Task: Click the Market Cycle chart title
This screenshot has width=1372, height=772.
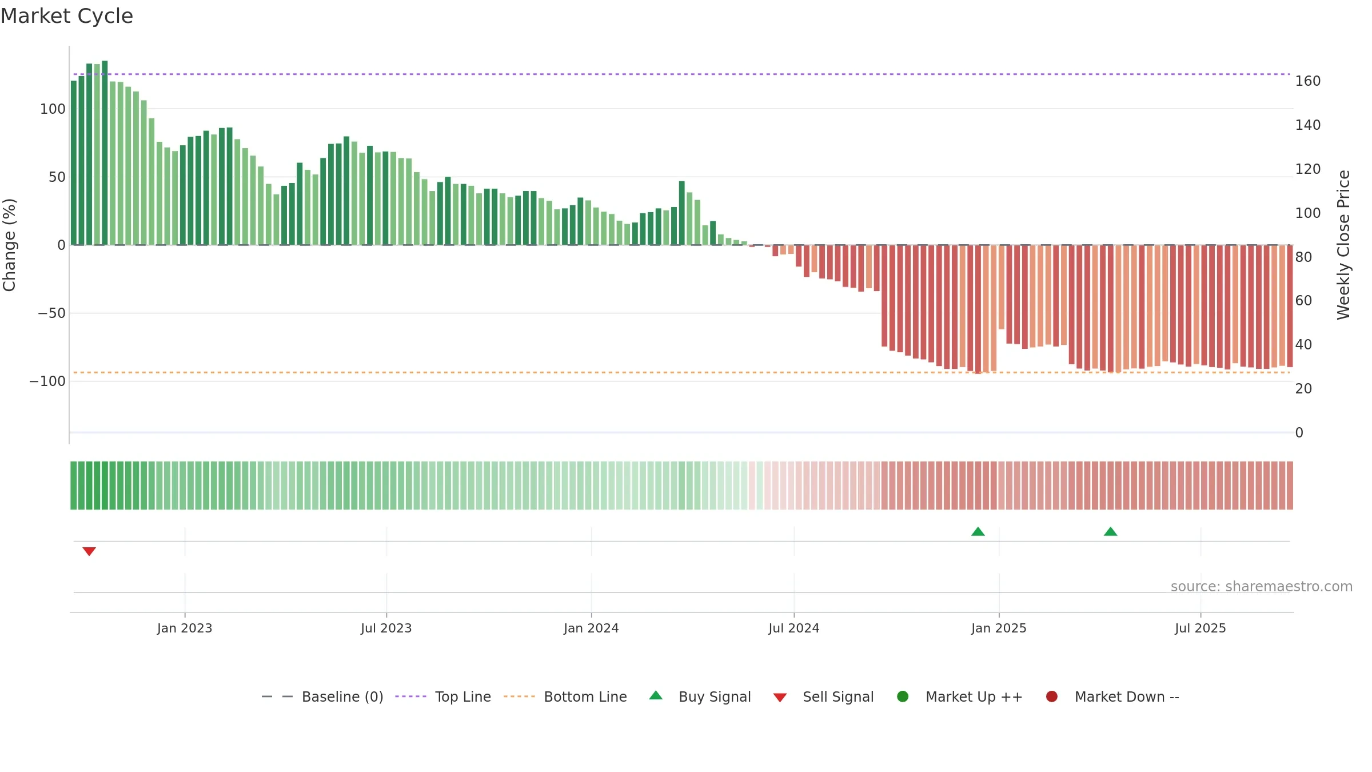Action: coord(67,16)
